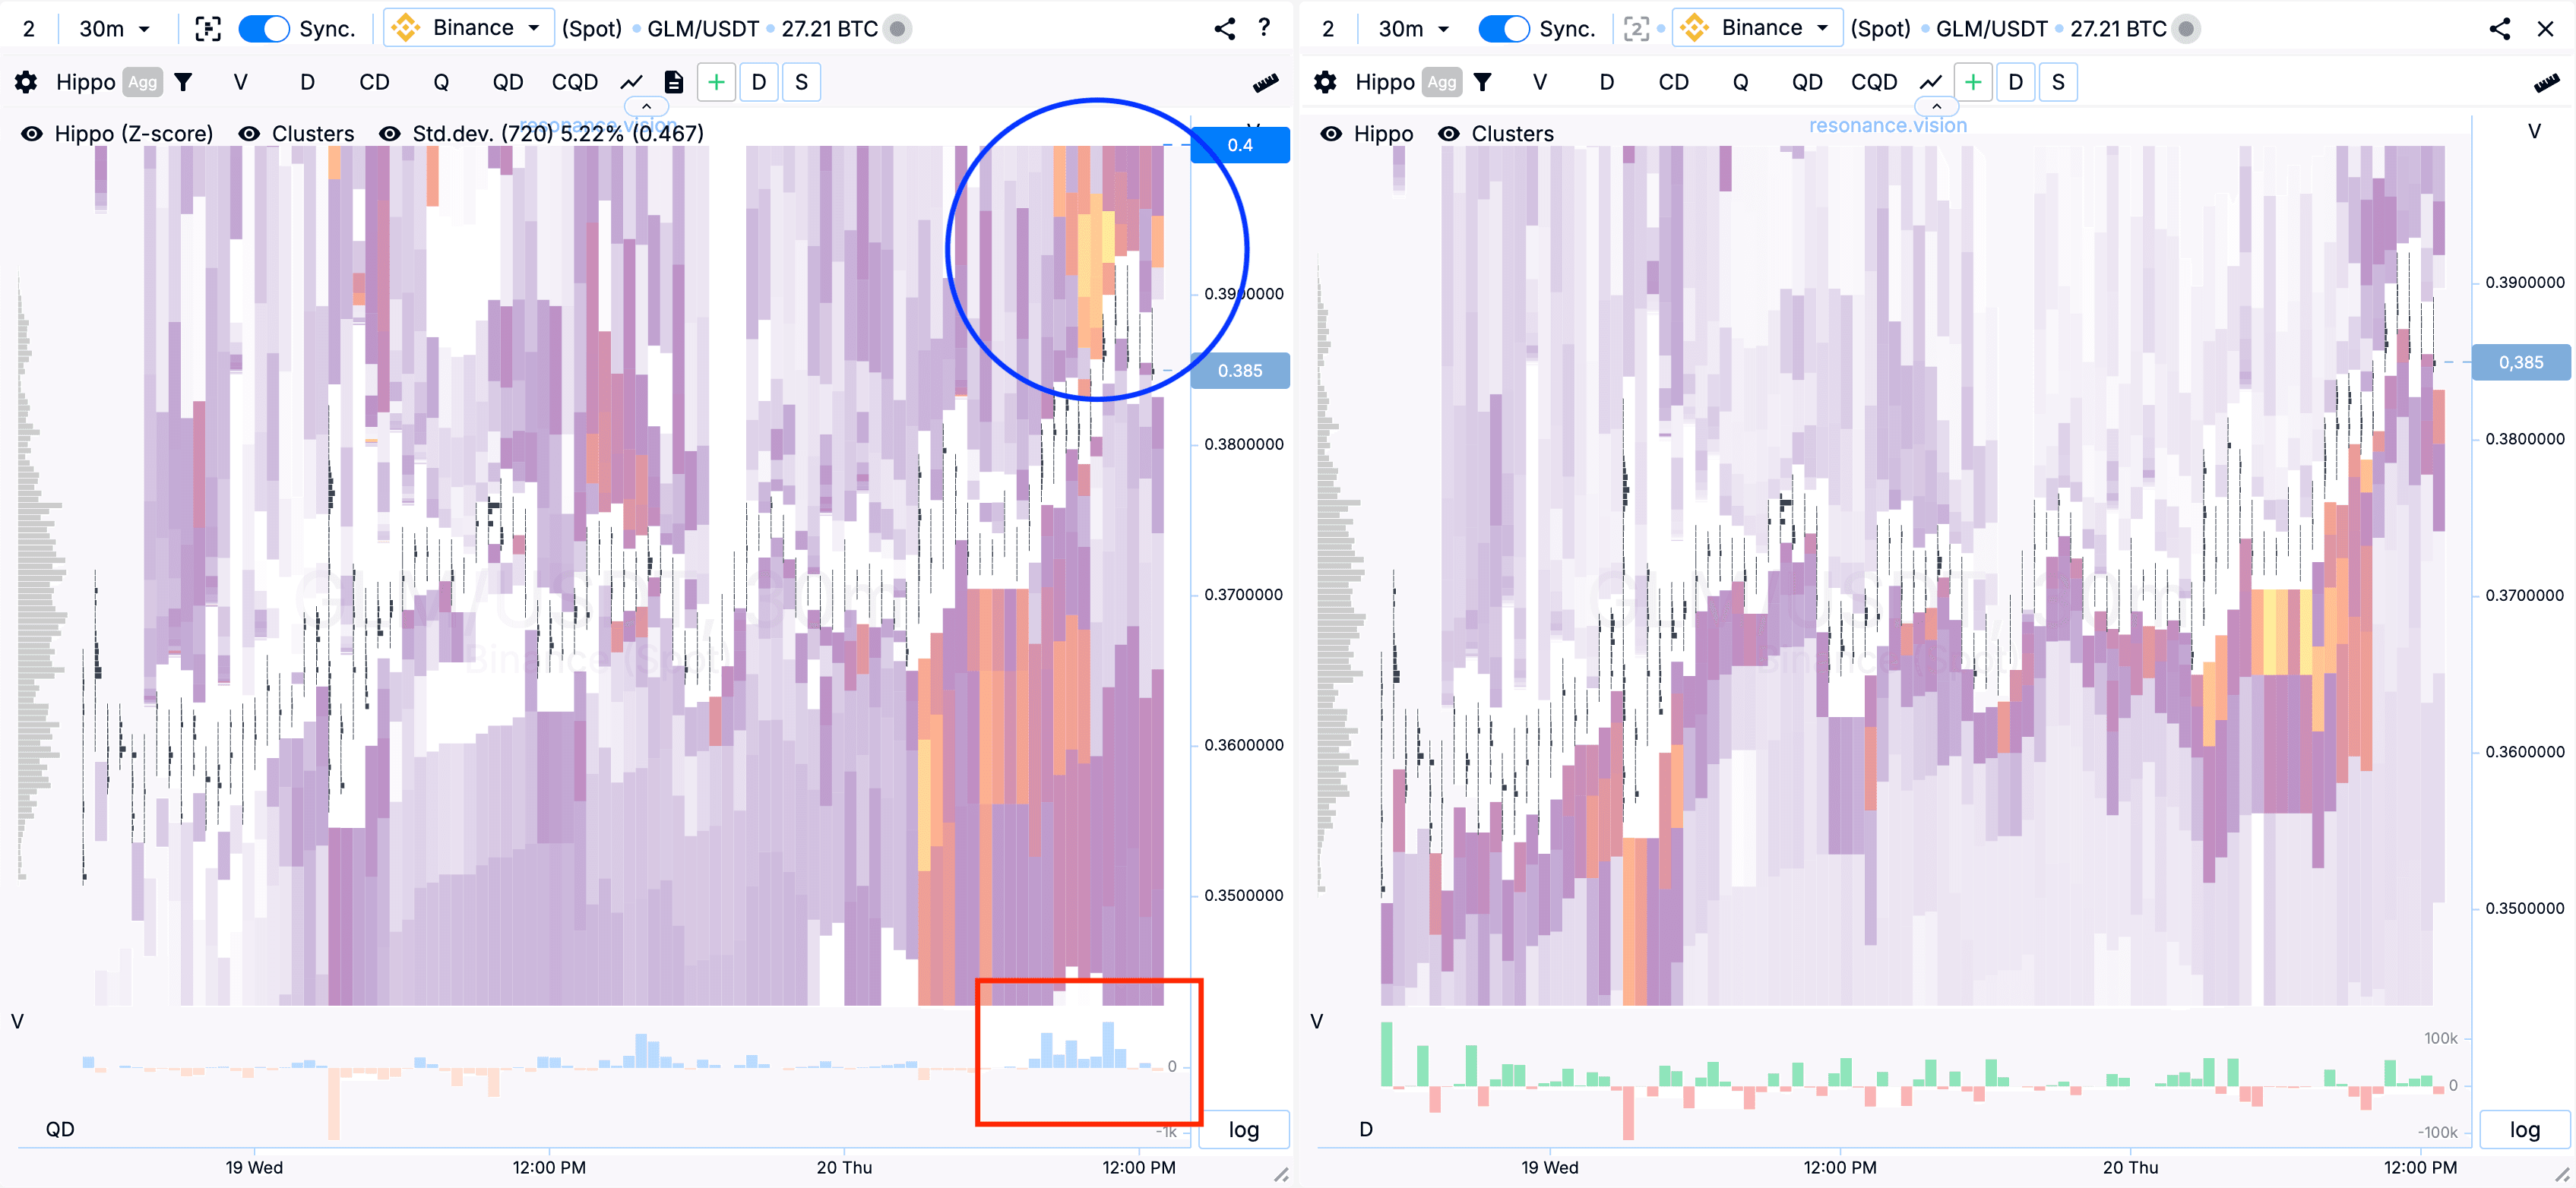Select the ruler measurement tool in right panel

coord(2546,83)
